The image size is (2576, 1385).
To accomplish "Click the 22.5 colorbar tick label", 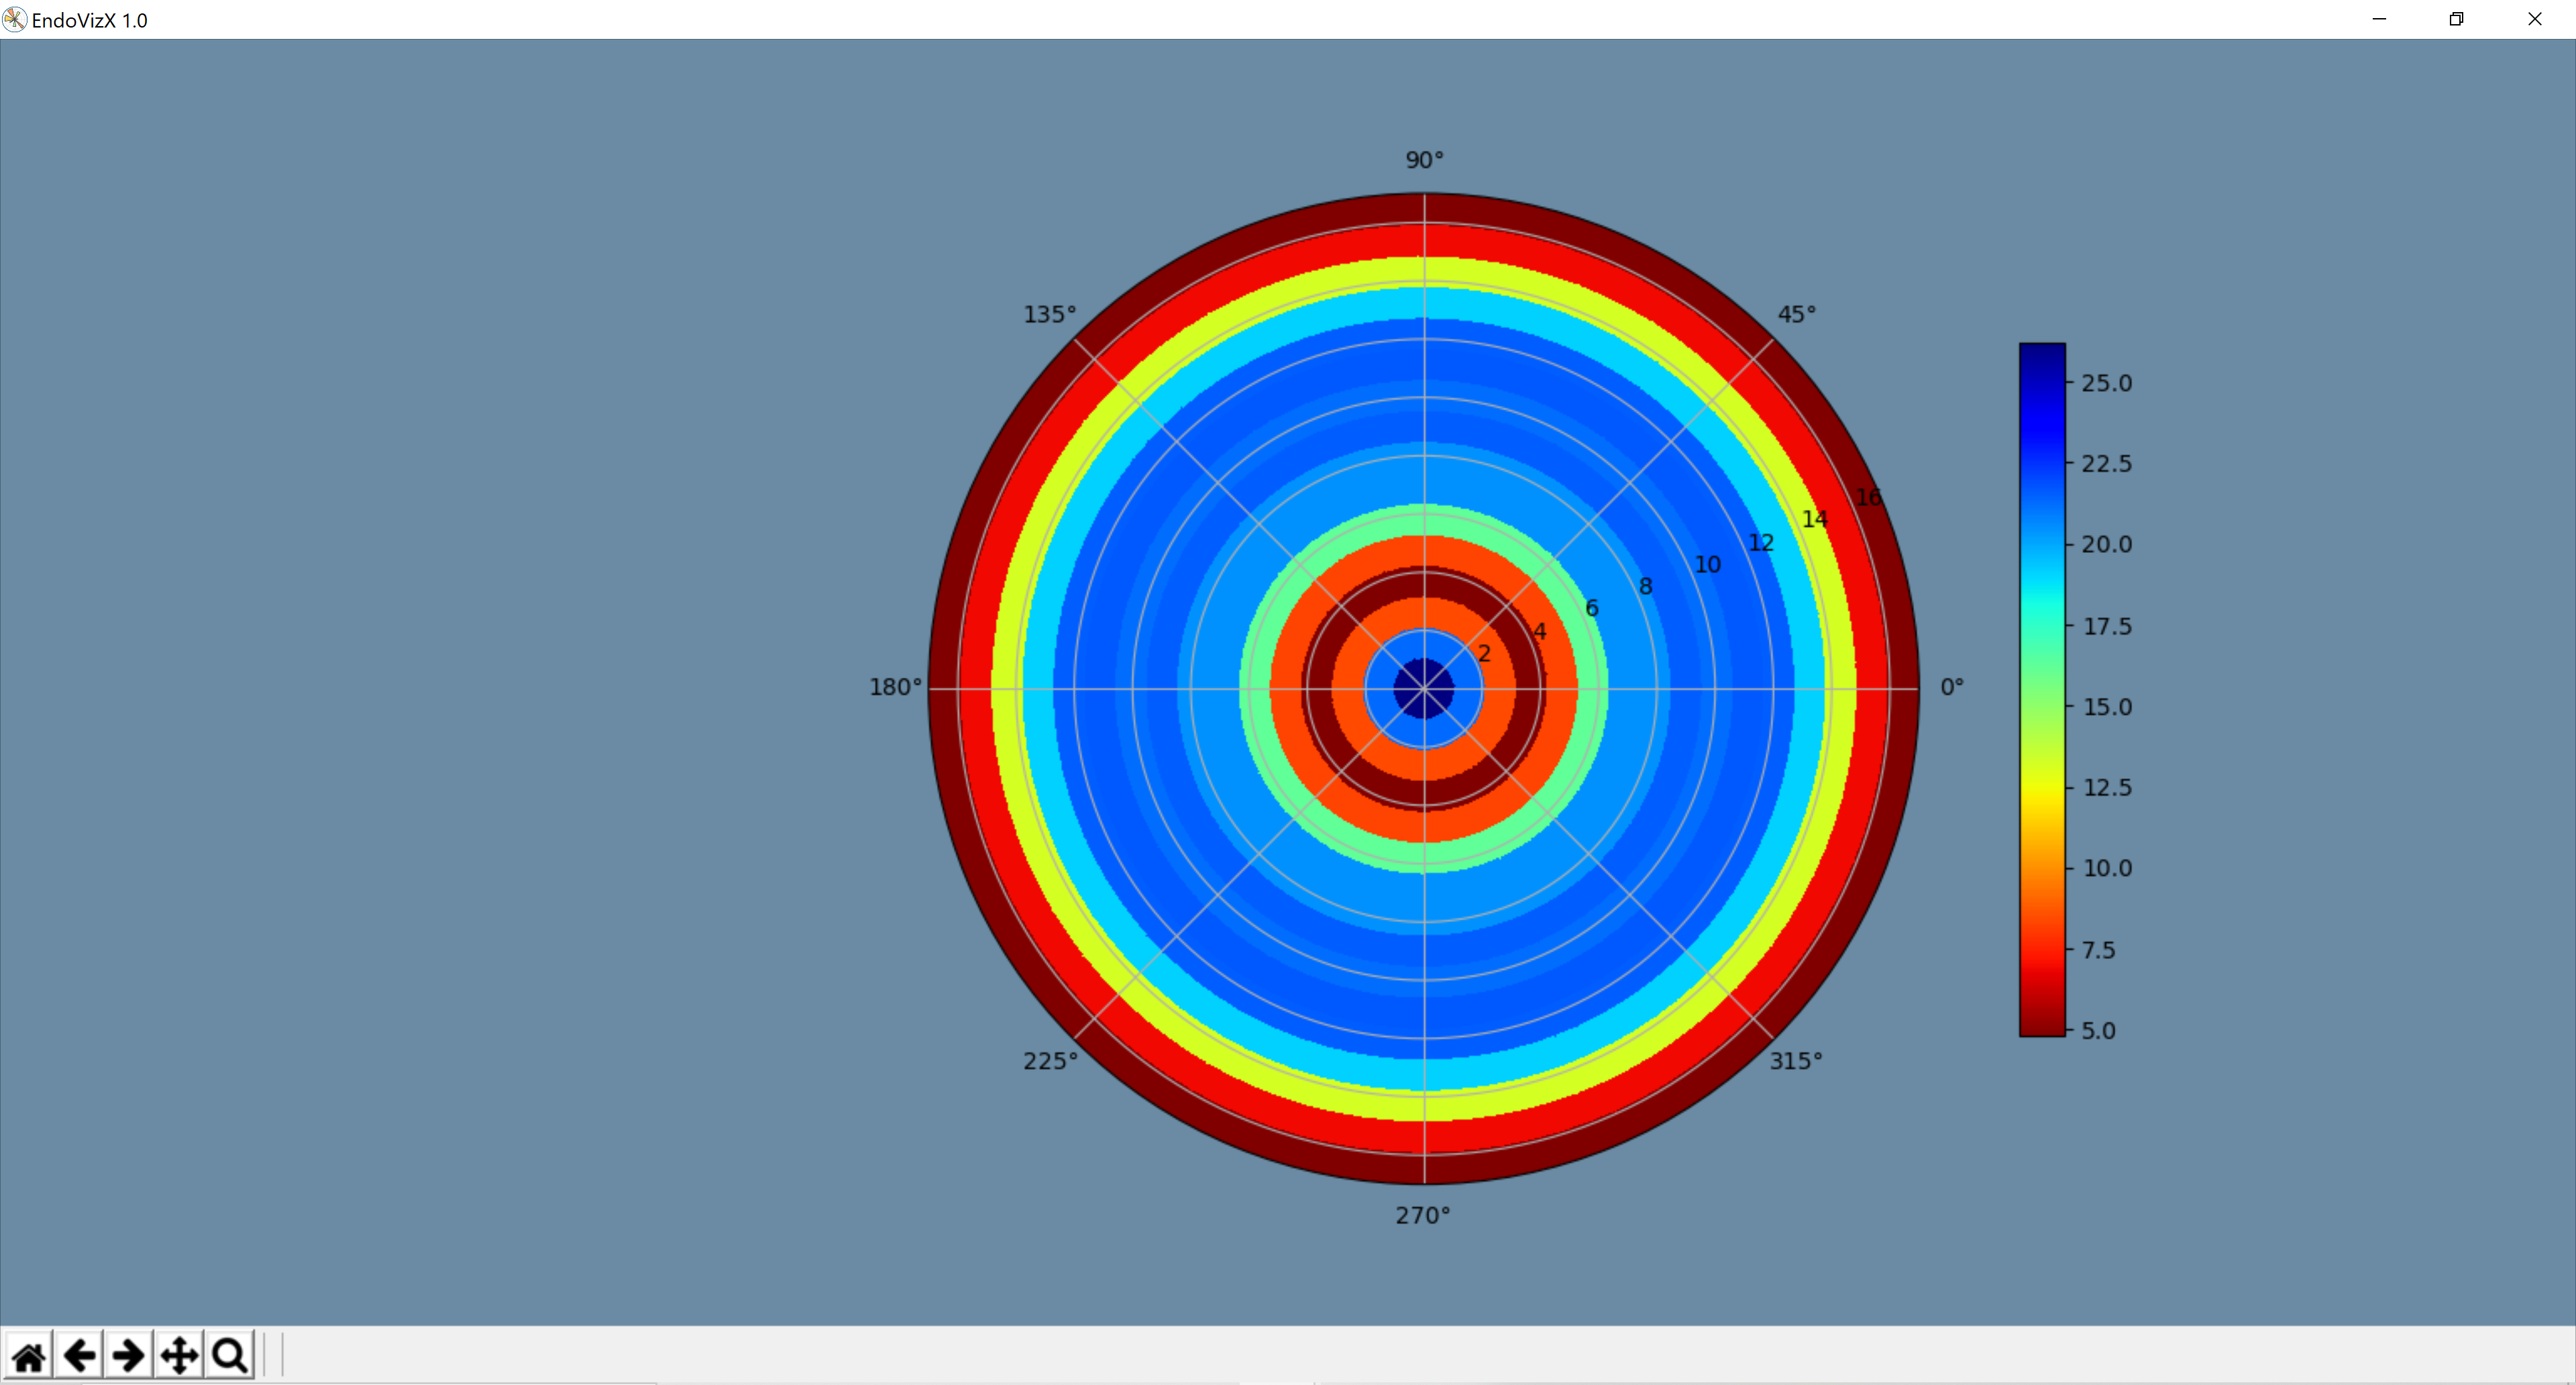I will 2106,463.
